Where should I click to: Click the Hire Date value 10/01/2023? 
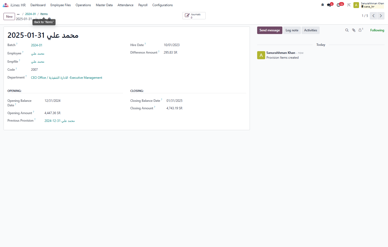click(172, 45)
